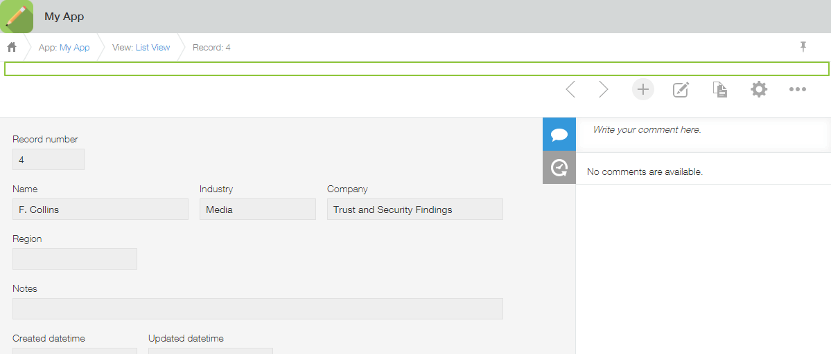This screenshot has height=354, width=831.
Task: Click the pin icon at top right
Action: [x=803, y=47]
